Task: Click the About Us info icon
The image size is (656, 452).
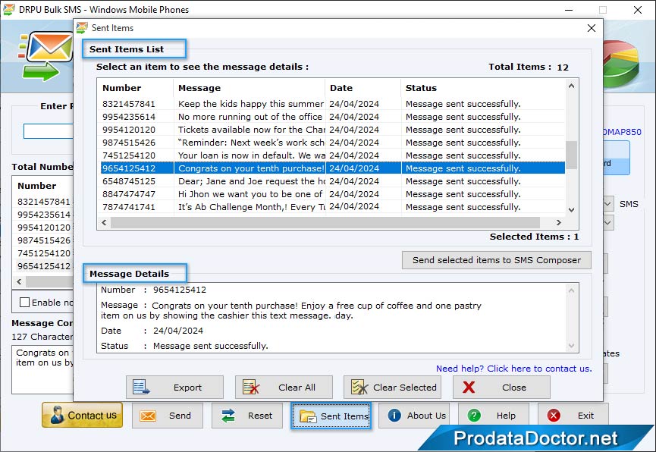Action: coord(394,415)
